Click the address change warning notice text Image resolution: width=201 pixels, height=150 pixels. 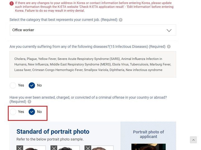click(94, 7)
